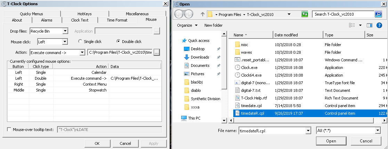Open Desktop in Quick access
The image size is (388, 149).
pyautogui.click(x=197, y=49)
